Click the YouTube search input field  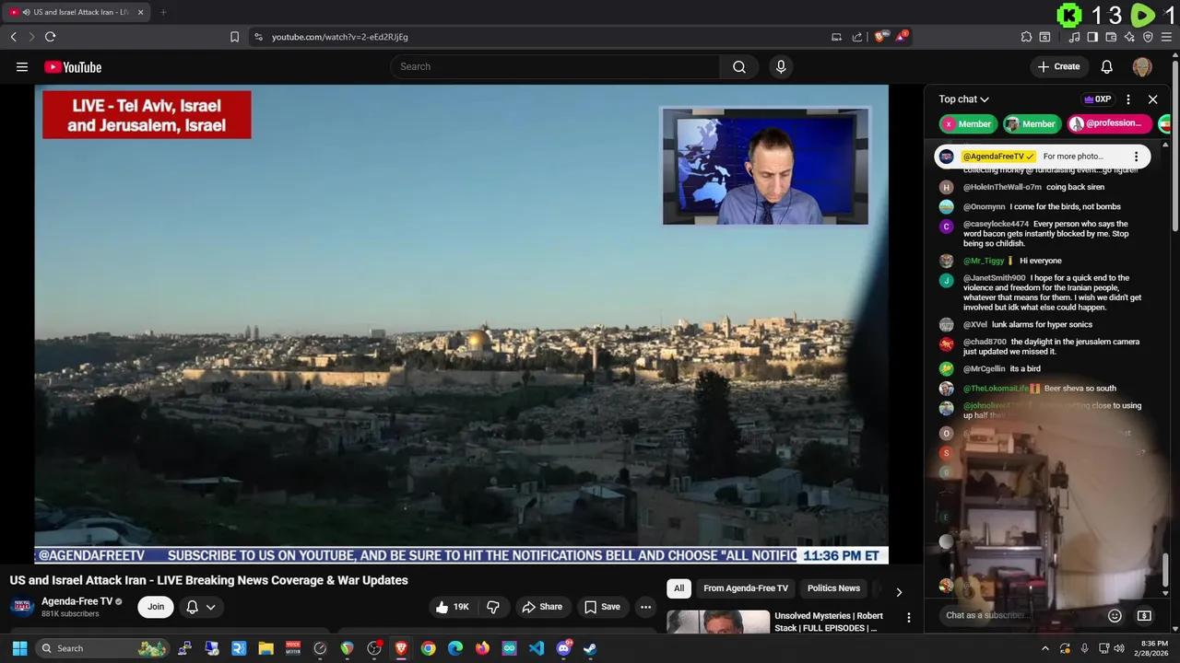click(x=555, y=66)
